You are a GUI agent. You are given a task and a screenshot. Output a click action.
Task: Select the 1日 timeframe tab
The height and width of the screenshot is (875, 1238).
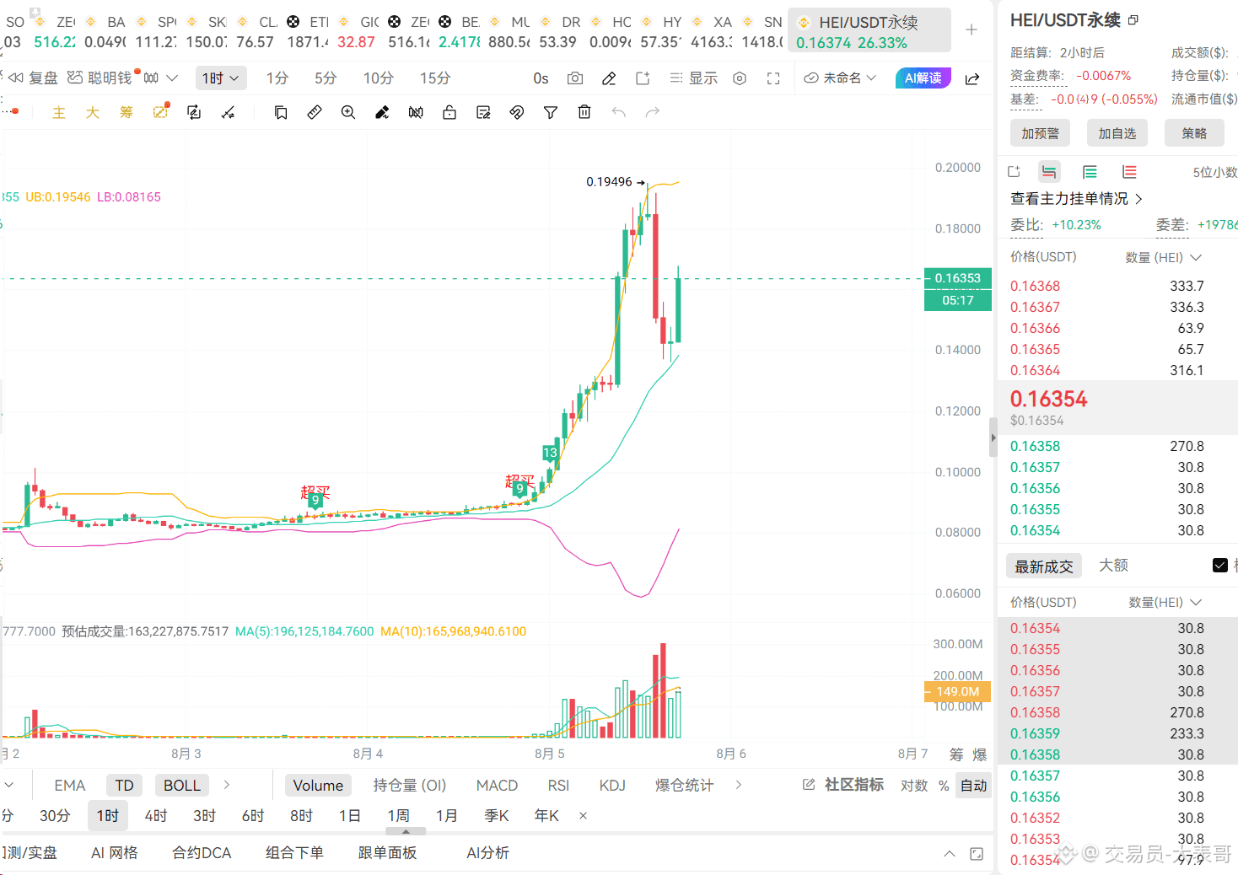[350, 816]
